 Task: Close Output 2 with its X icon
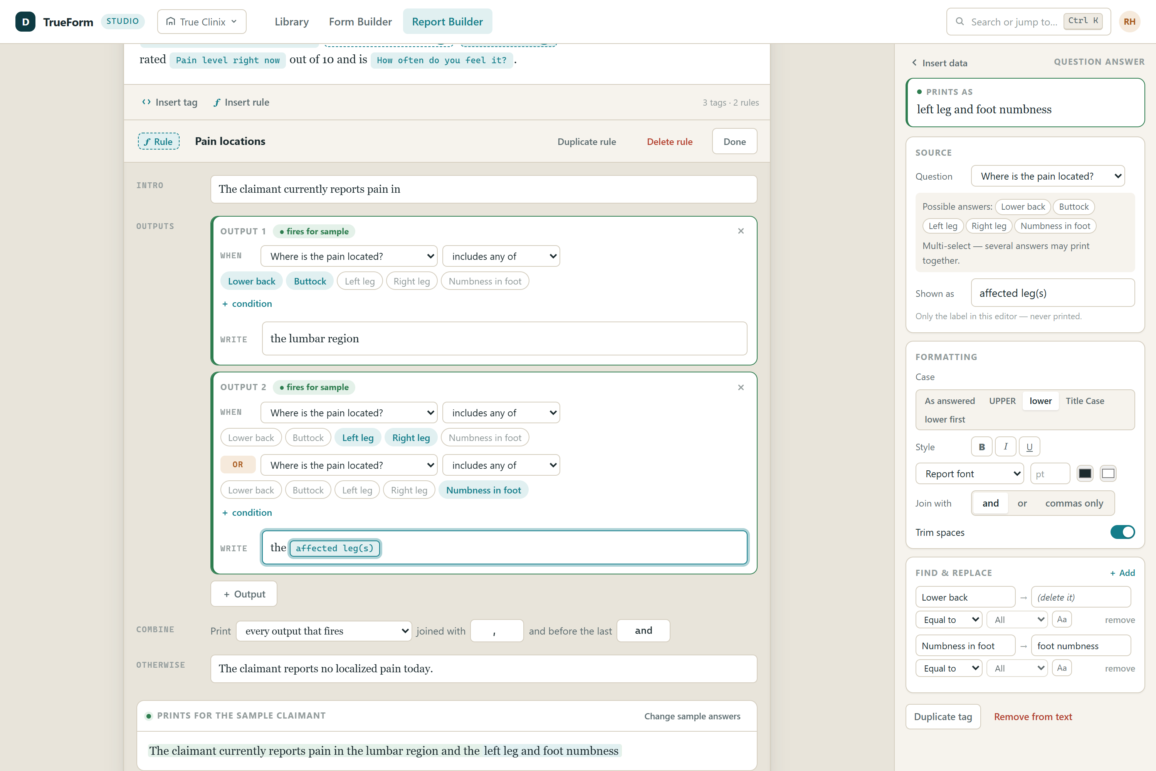pyautogui.click(x=741, y=387)
